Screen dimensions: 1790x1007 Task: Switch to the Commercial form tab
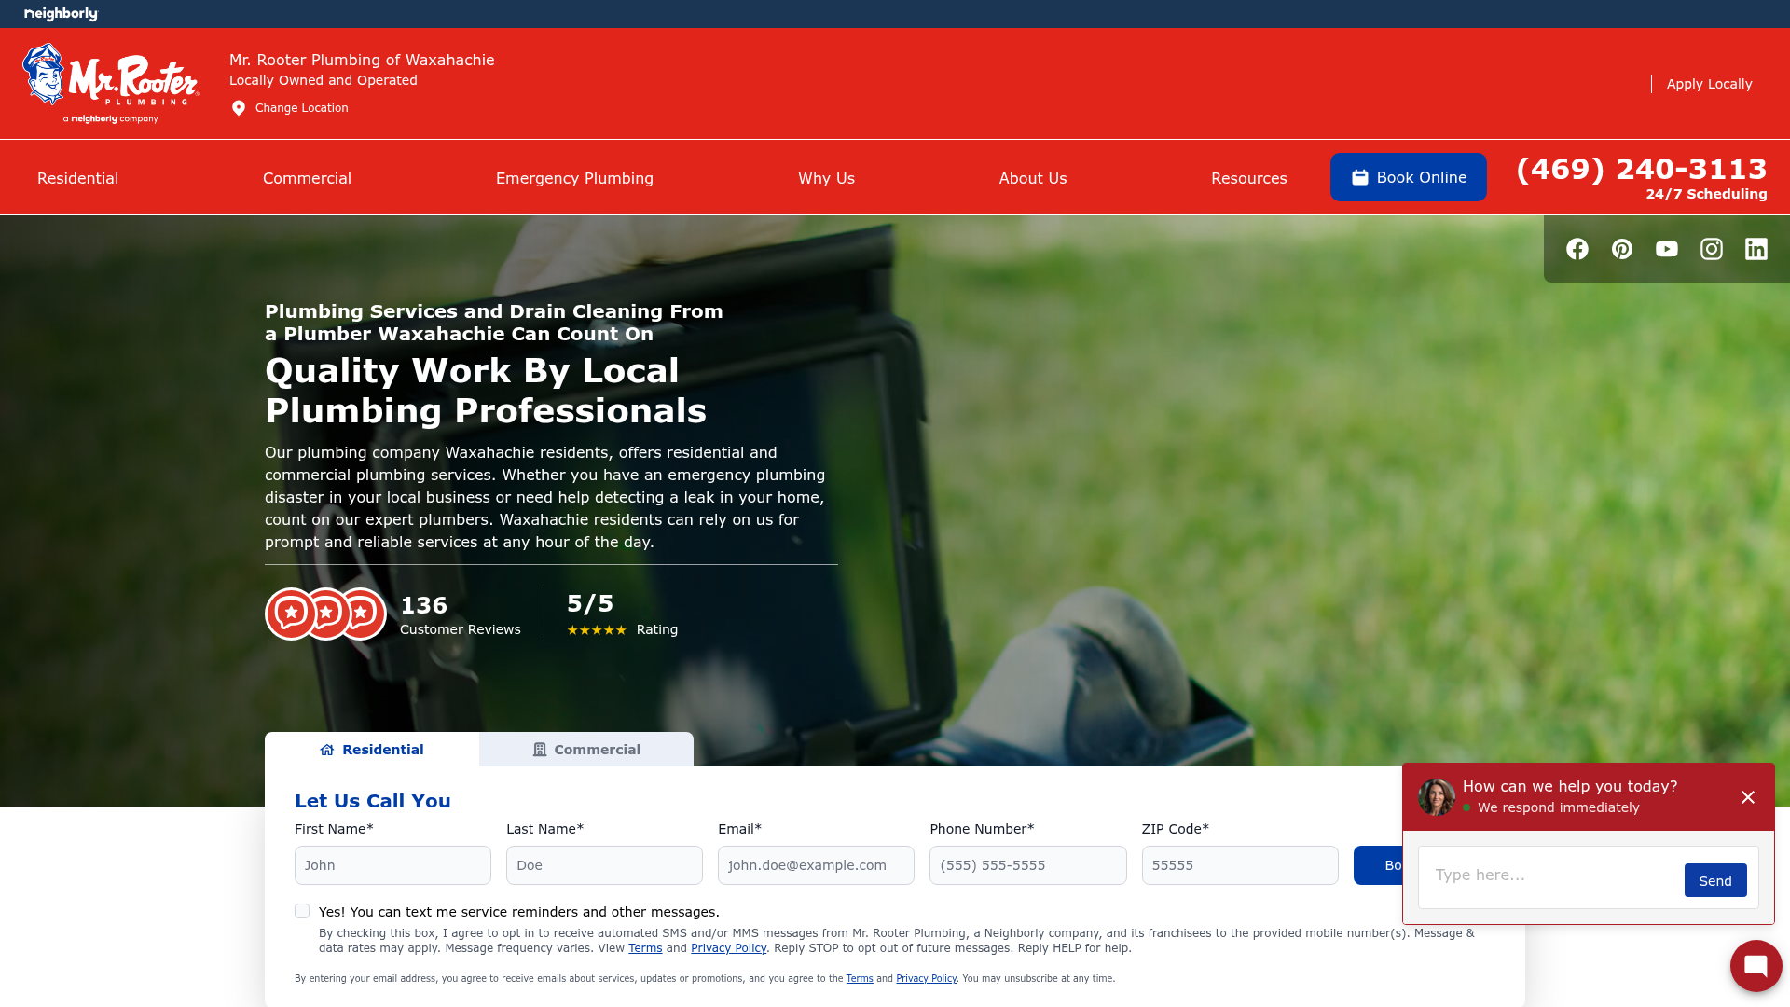[x=586, y=750]
